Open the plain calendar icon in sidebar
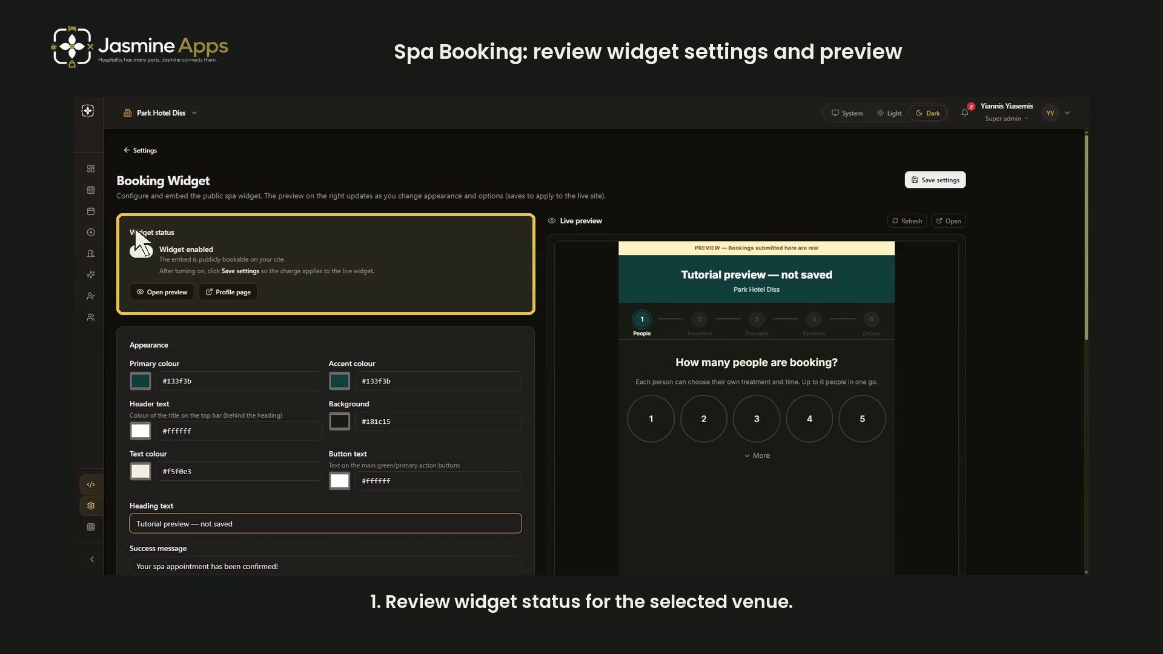1163x654 pixels. 91,211
